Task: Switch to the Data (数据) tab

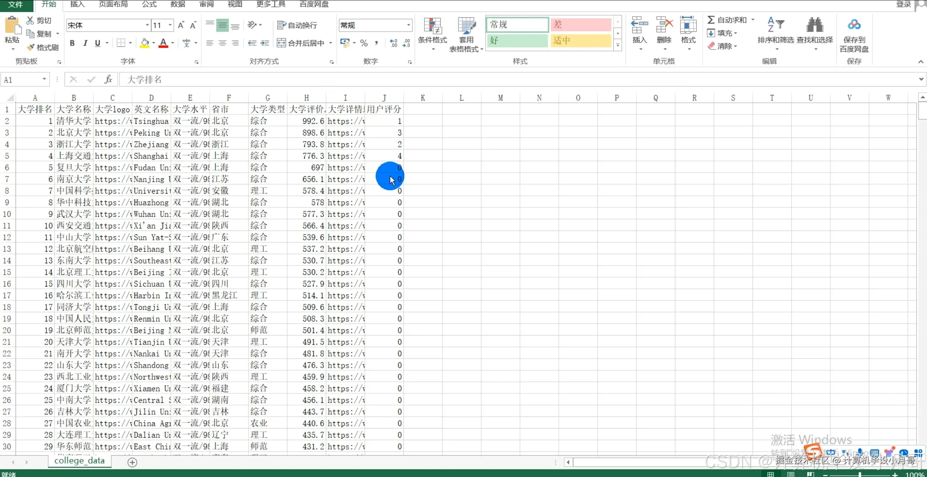Action: click(x=177, y=4)
